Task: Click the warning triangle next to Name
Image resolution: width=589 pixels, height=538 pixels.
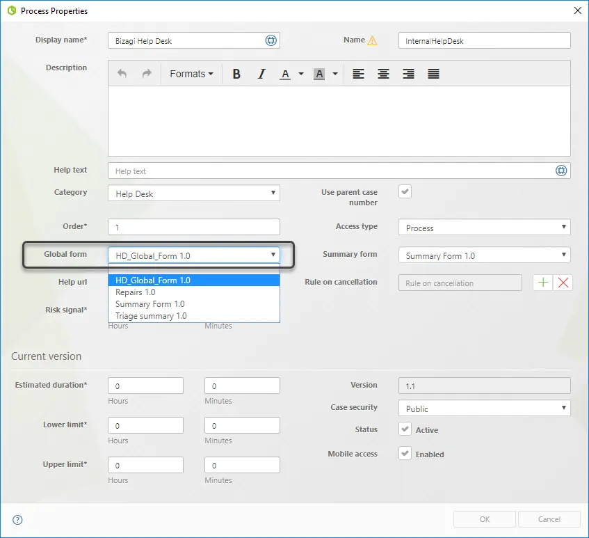Action: coord(372,40)
